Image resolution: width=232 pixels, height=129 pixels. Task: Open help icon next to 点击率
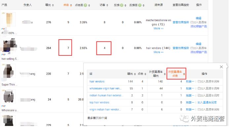(x=85, y=5)
